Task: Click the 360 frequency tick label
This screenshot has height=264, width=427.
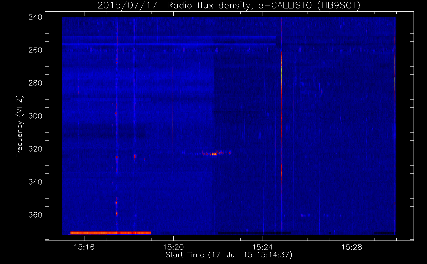Action: point(35,215)
